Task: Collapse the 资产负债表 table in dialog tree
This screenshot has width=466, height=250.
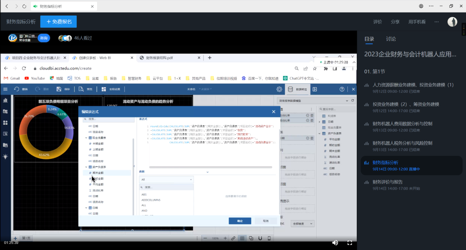Action: [x=86, y=167]
